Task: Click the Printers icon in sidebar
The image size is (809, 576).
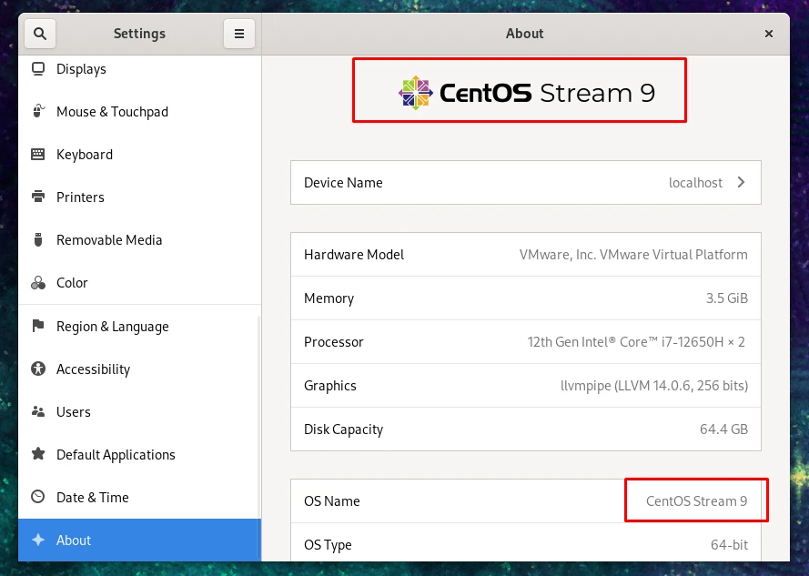Action: coord(38,197)
